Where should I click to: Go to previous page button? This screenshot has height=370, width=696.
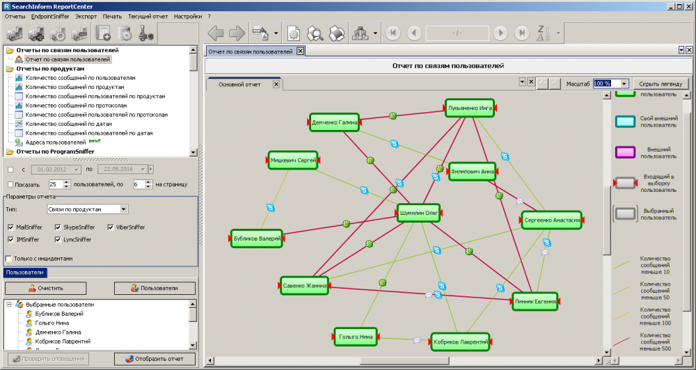(414, 33)
